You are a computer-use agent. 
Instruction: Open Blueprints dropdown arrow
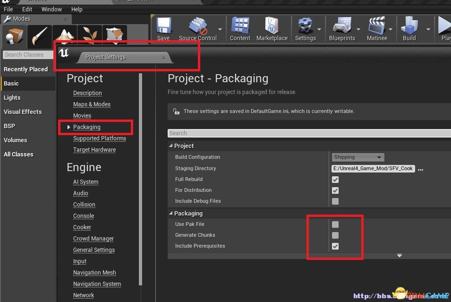pos(358,29)
